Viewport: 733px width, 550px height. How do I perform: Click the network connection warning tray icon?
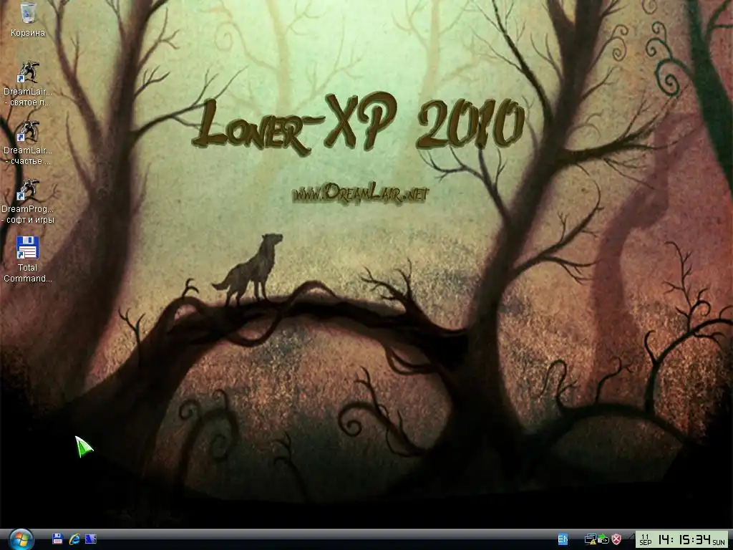click(591, 539)
